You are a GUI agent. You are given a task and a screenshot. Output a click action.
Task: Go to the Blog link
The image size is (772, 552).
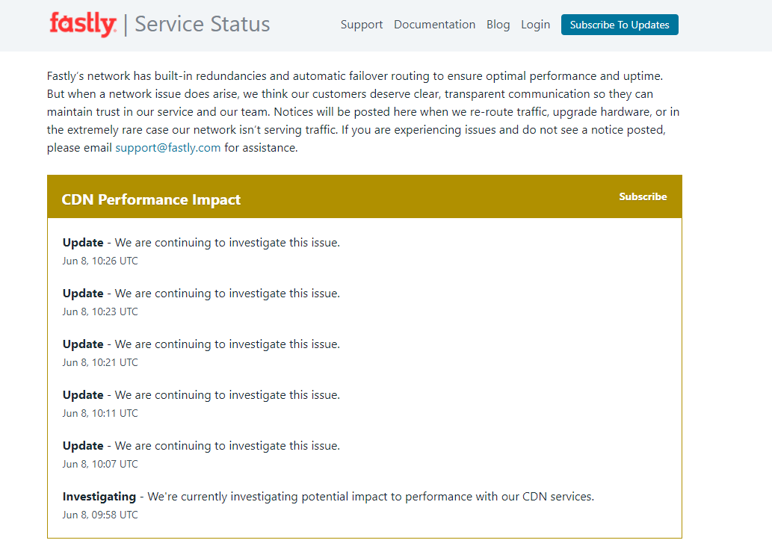click(x=498, y=25)
